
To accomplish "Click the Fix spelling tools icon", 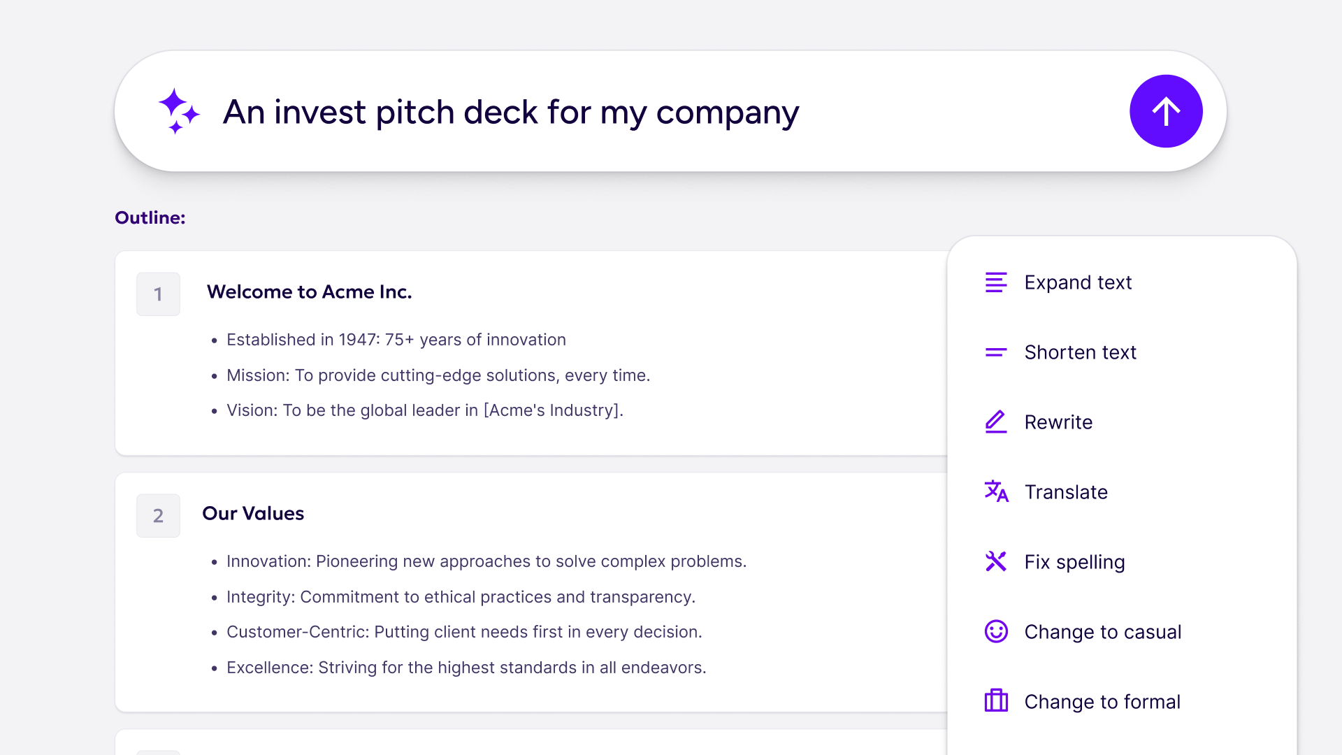I will pyautogui.click(x=995, y=561).
